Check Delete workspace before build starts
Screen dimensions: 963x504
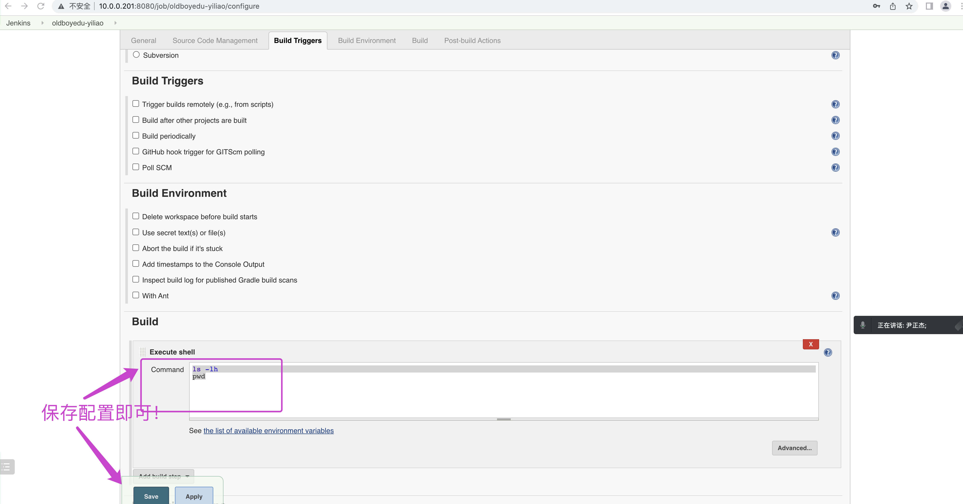[x=136, y=216]
